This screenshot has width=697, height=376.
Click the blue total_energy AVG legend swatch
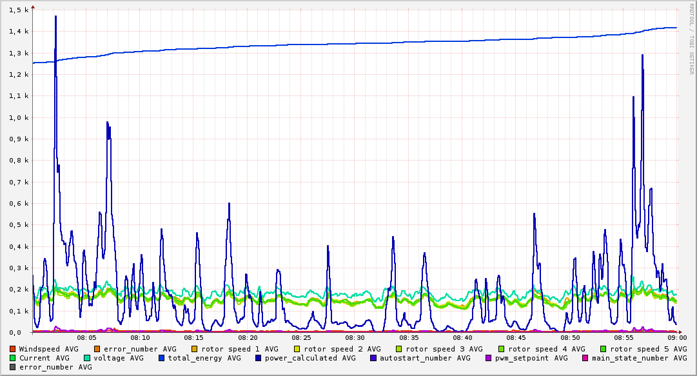161,358
